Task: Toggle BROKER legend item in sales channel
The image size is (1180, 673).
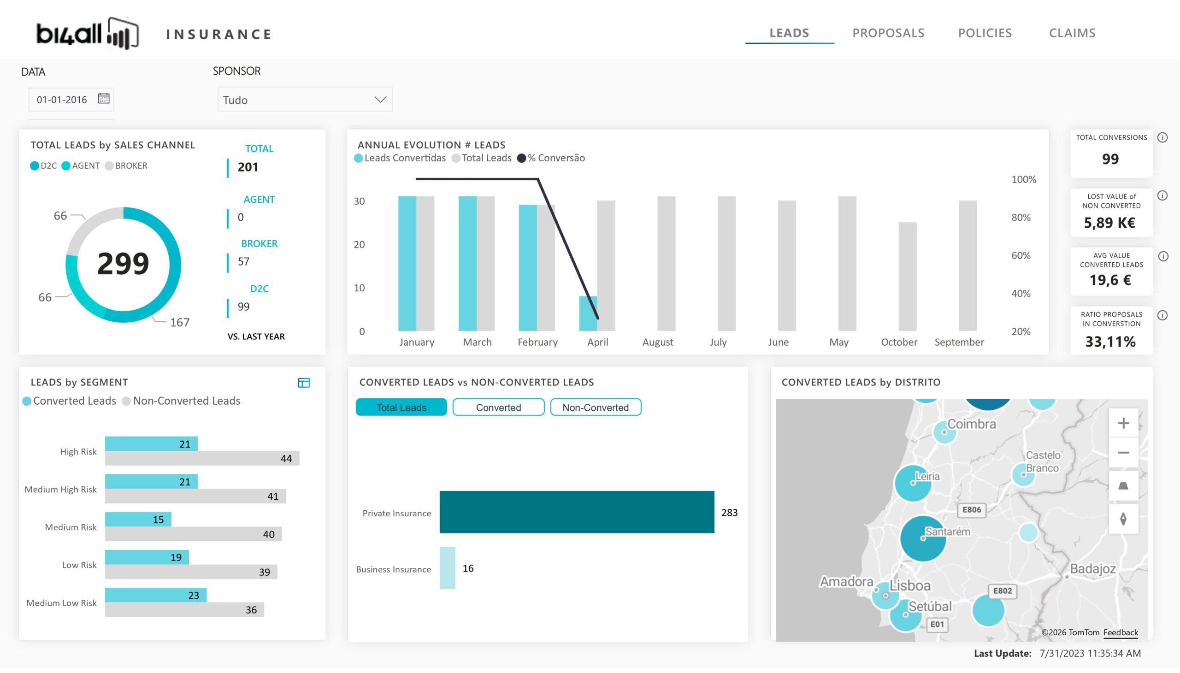Action: coord(126,165)
